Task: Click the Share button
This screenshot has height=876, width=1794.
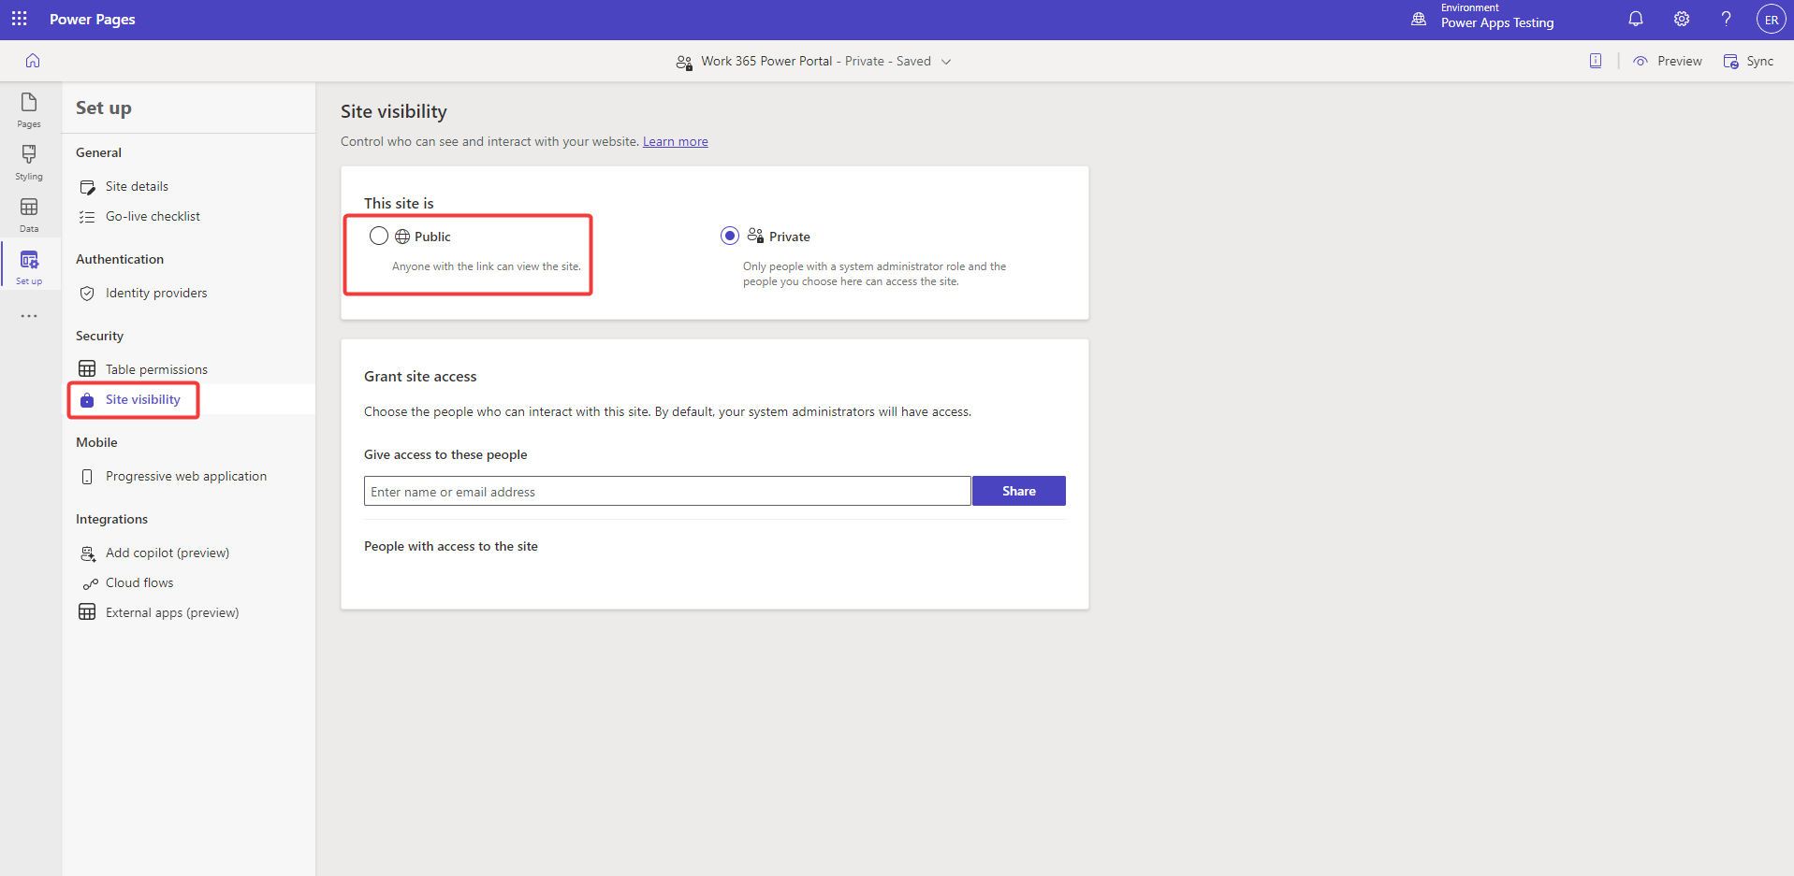Action: click(x=1018, y=491)
